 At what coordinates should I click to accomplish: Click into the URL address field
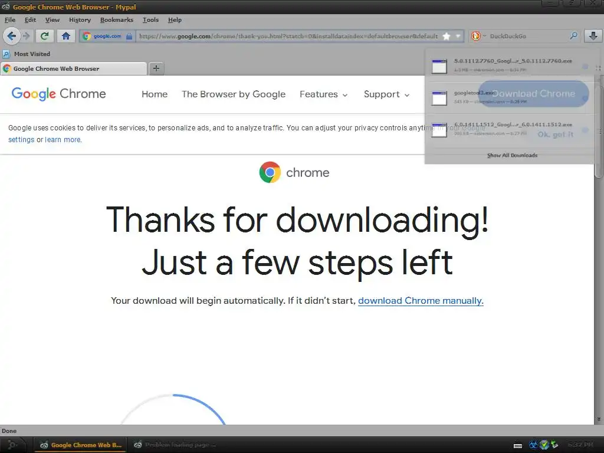click(288, 36)
